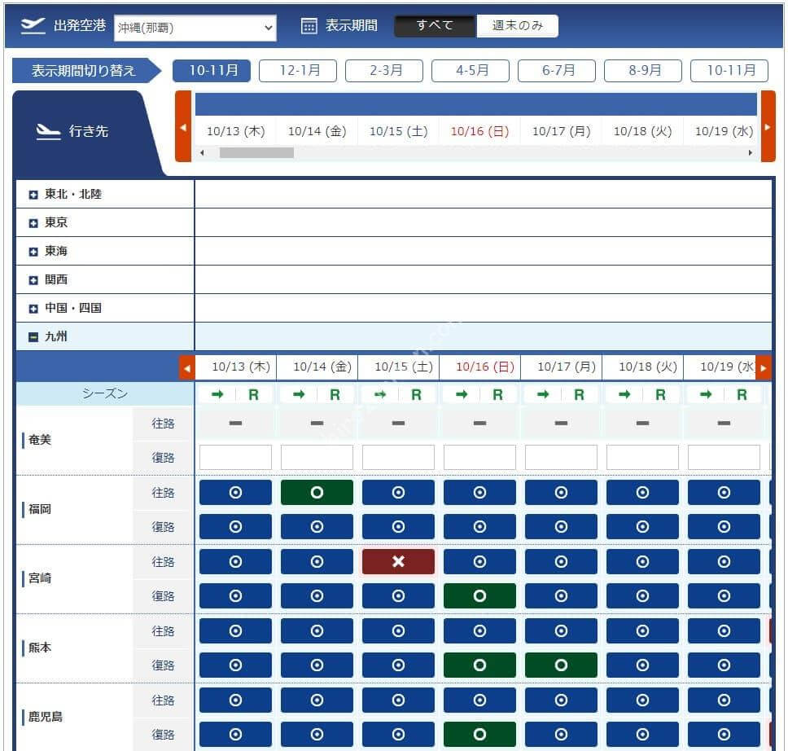
Task: Click the right orange arrow in 九州 date row
Action: (x=764, y=367)
